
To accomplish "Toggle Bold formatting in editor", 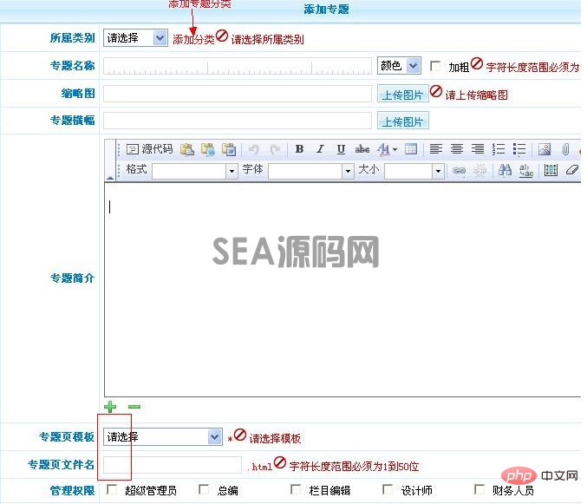I will [x=299, y=149].
